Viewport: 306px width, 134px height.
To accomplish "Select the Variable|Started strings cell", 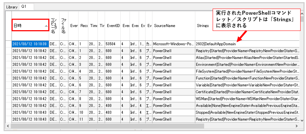I will 247,85.
